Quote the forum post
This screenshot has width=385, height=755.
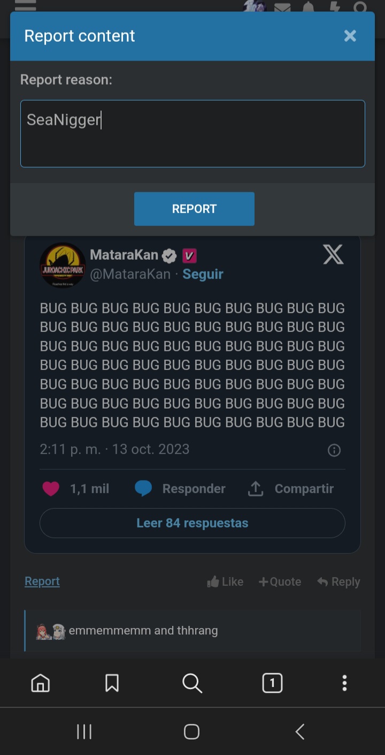click(x=280, y=582)
